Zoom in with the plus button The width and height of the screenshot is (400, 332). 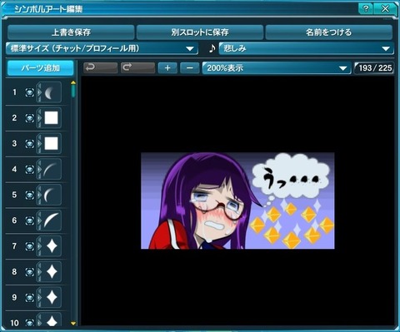pyautogui.click(x=167, y=67)
